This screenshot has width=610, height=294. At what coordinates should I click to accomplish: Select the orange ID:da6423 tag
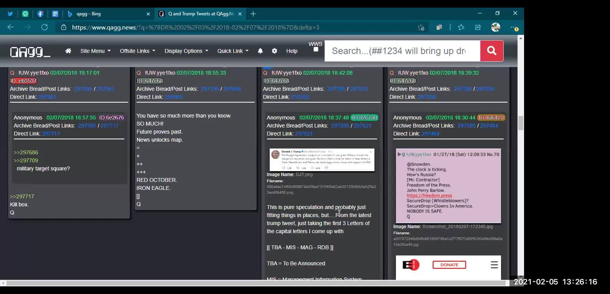(491, 118)
